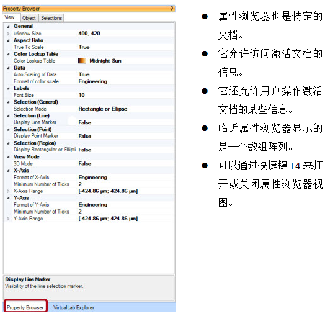Switch to the Selections tab
This screenshot has height=316, width=325.
point(51,18)
